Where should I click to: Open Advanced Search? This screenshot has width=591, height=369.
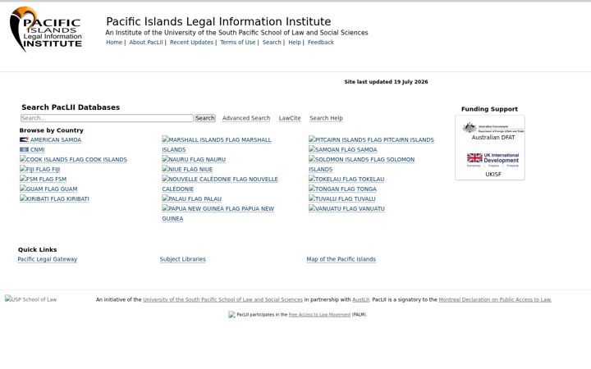tap(246, 118)
